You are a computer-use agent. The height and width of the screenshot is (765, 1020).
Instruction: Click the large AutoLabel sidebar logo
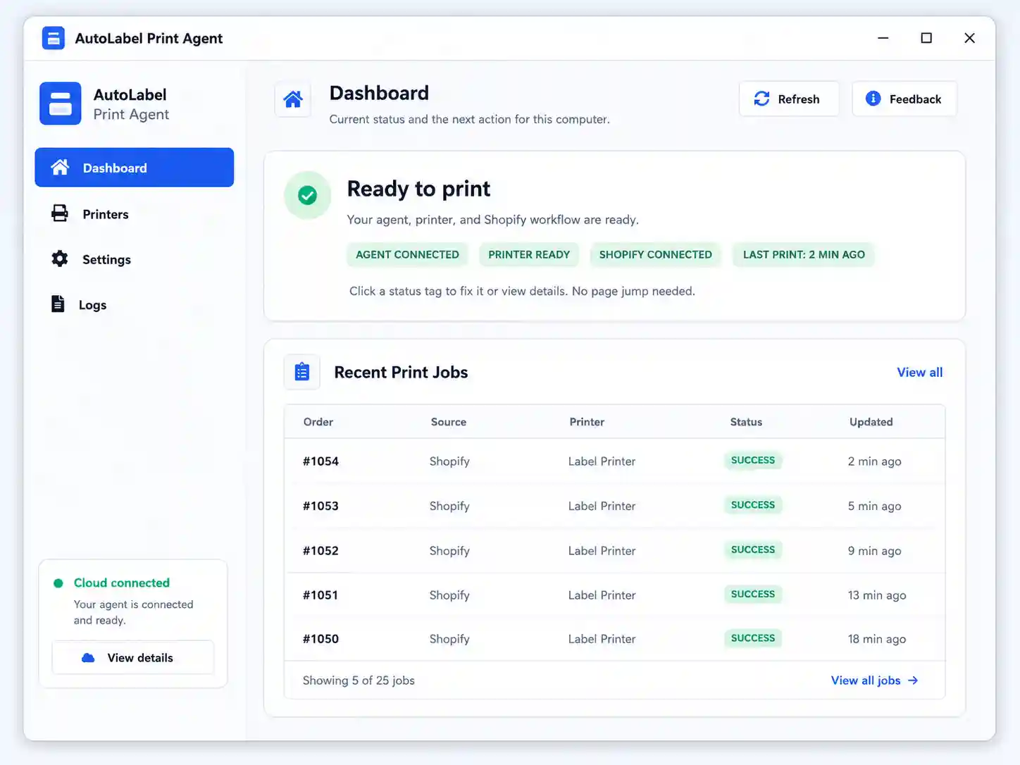[x=61, y=104]
